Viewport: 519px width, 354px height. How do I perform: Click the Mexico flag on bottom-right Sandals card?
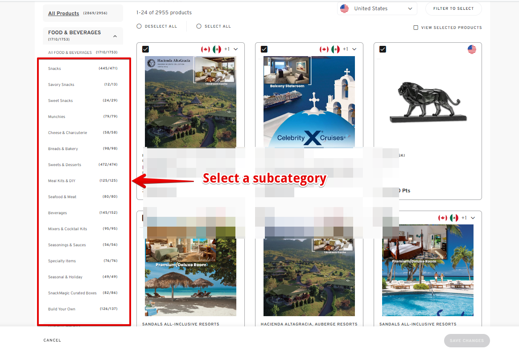point(454,218)
